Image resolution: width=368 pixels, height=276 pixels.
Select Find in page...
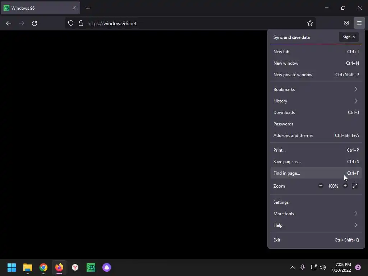point(316,173)
